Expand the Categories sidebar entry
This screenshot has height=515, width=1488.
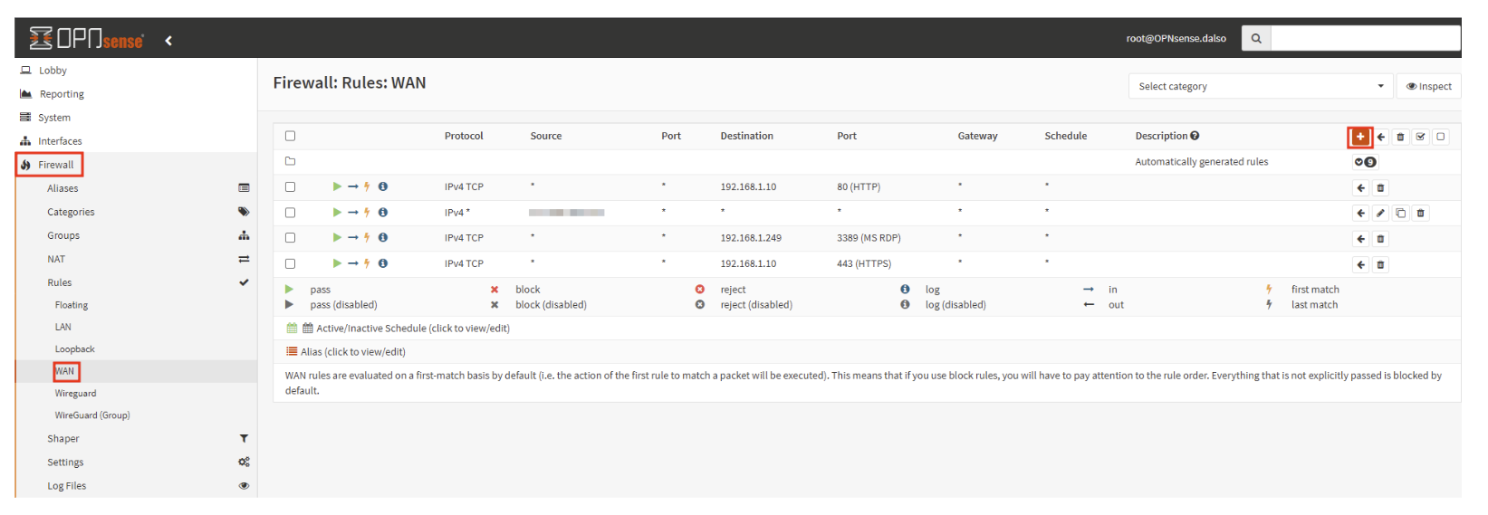tap(136, 212)
